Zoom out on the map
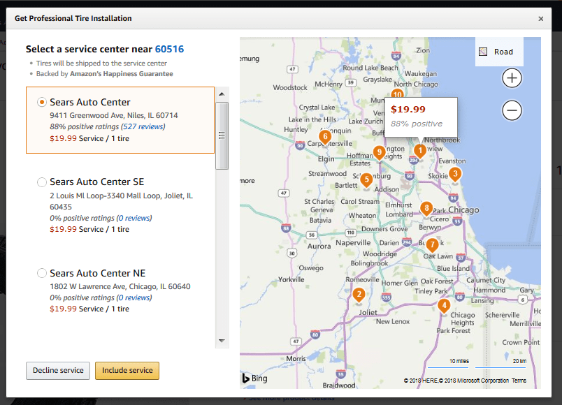562x405 pixels. (x=512, y=110)
